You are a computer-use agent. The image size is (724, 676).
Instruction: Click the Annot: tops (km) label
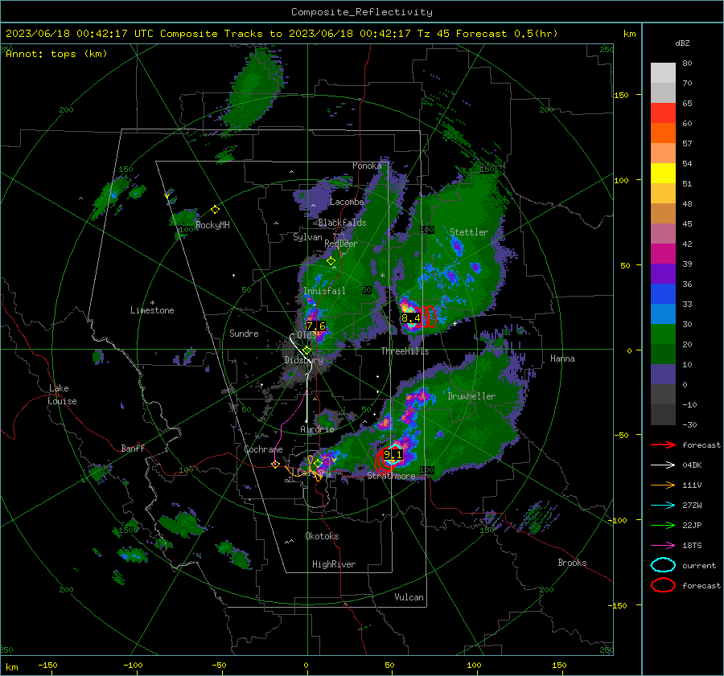coord(56,54)
